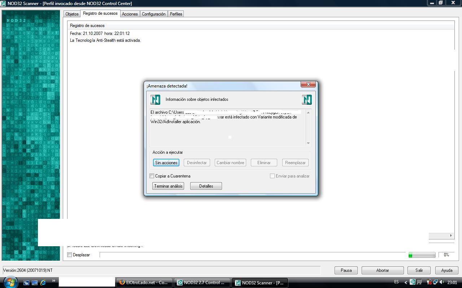Open Ayuda help button
Screen dimensions: 462x288
coord(447,270)
